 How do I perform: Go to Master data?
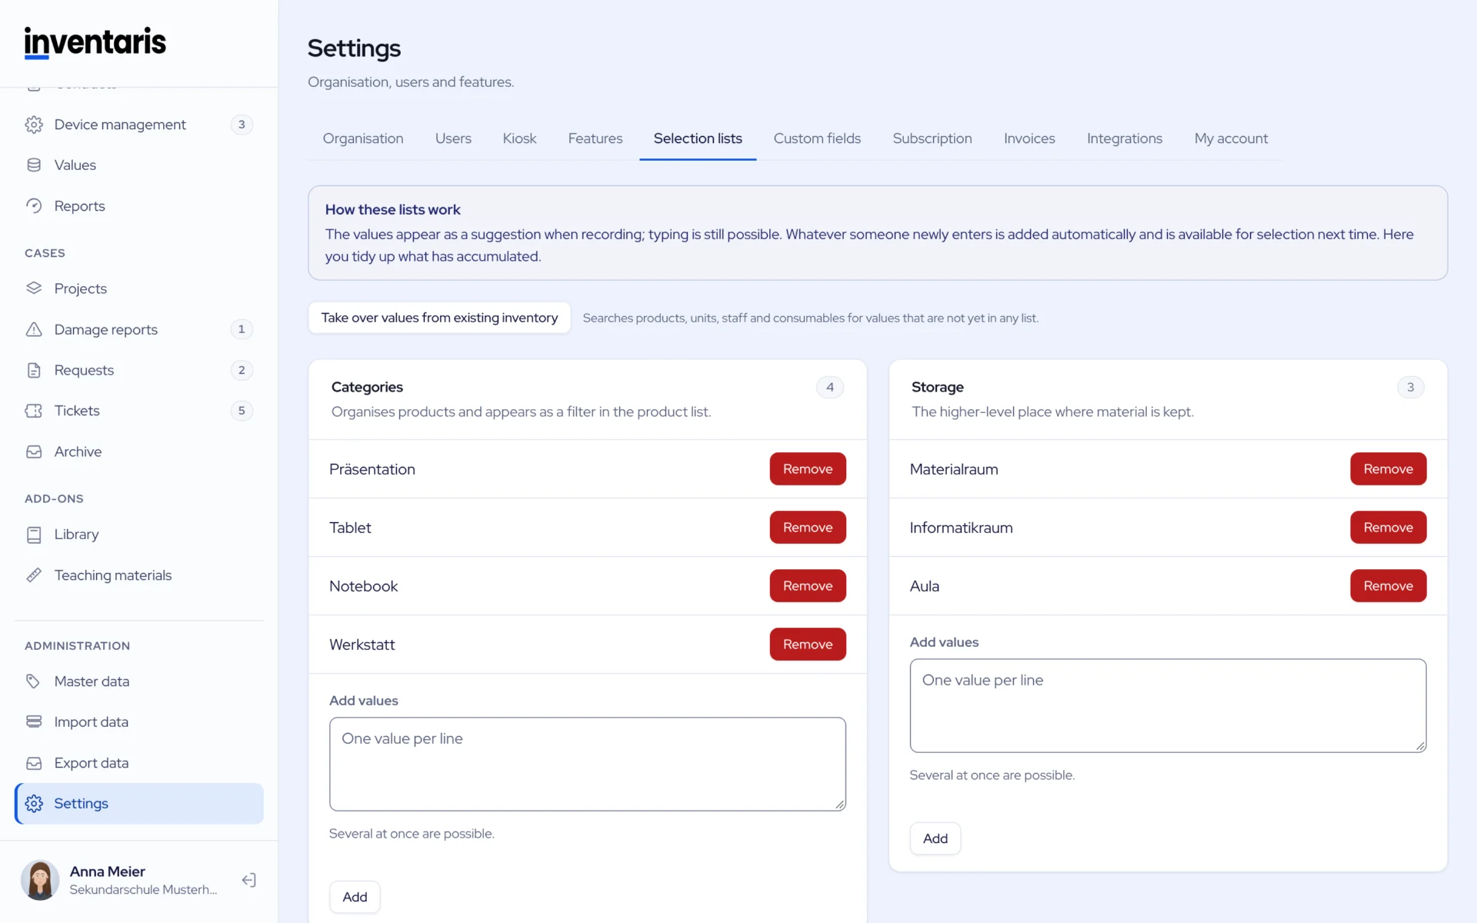(x=139, y=681)
